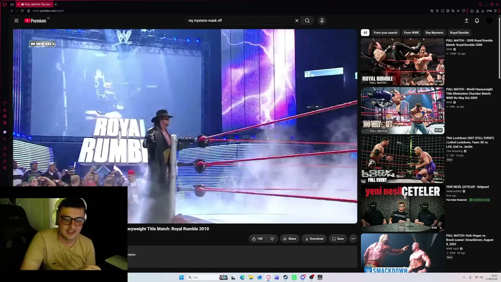Open the Sadece ENES channel name
The image size is (501, 282).
tap(454, 191)
